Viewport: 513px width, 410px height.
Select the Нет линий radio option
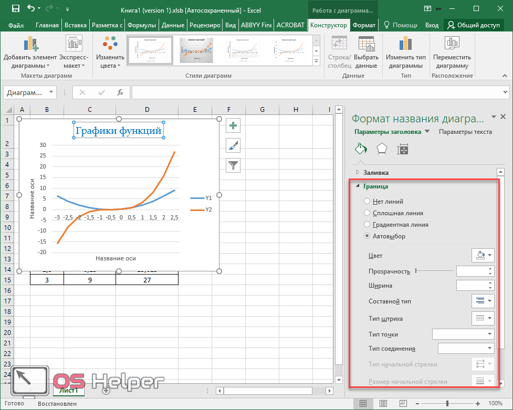(368, 201)
